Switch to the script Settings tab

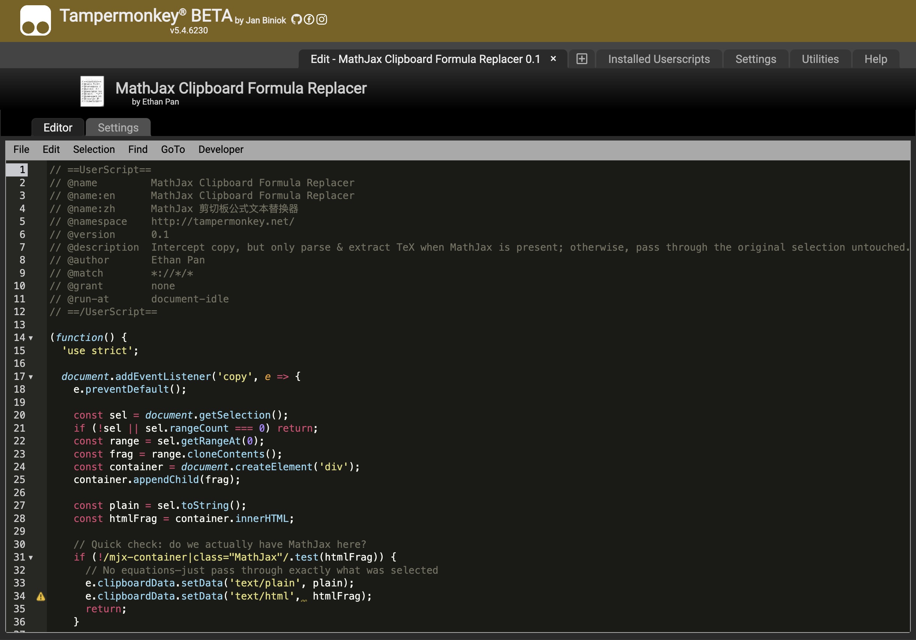click(x=118, y=128)
